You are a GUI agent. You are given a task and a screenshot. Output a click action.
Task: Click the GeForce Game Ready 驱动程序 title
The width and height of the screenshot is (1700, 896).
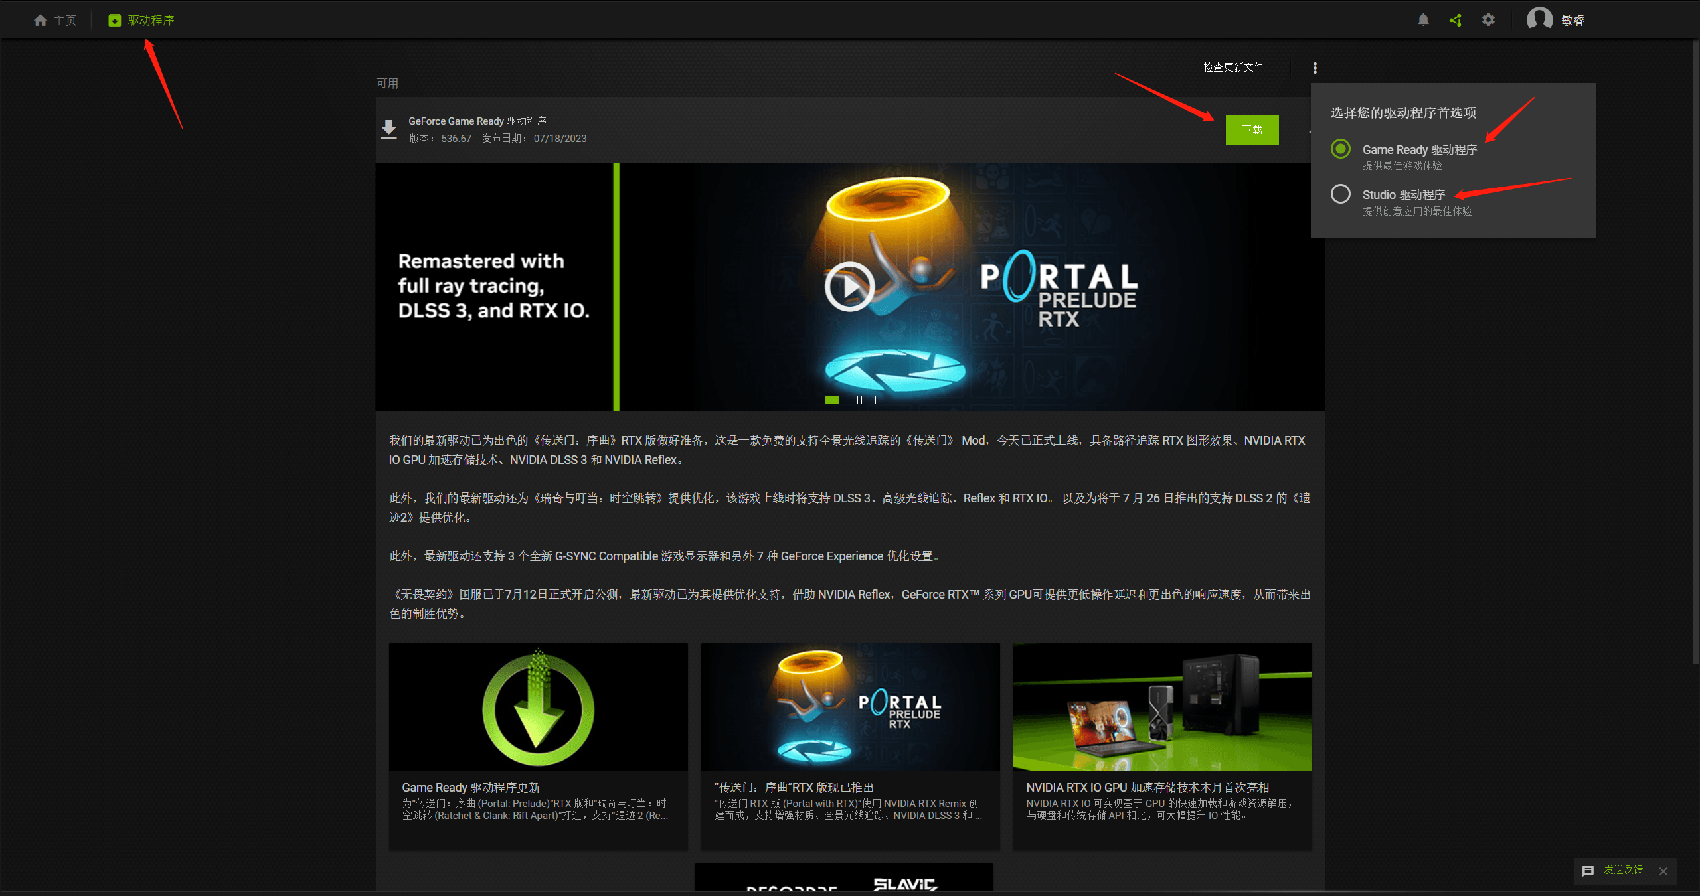click(477, 121)
